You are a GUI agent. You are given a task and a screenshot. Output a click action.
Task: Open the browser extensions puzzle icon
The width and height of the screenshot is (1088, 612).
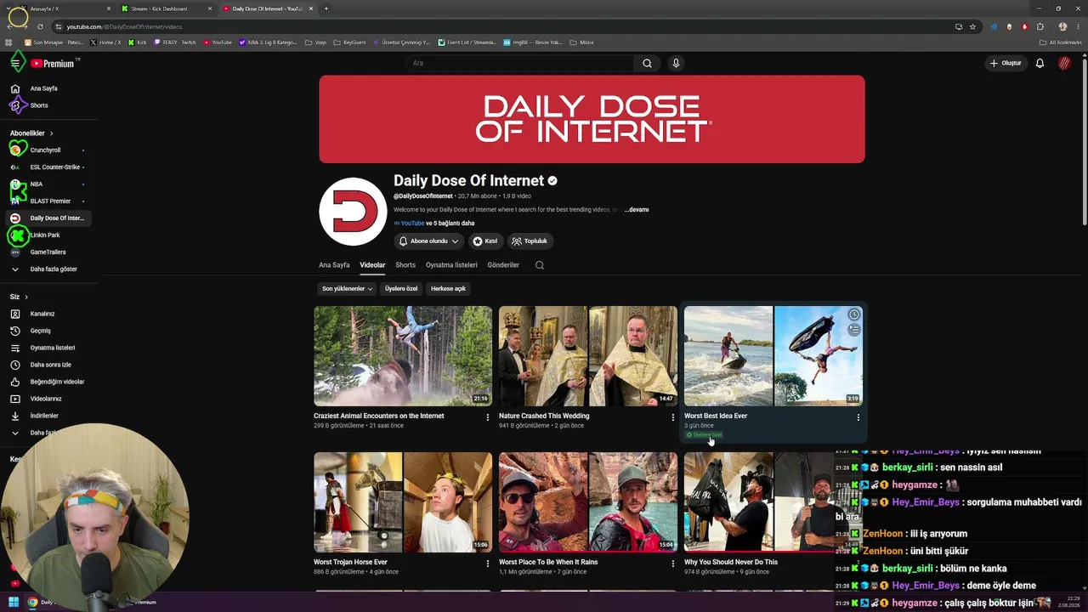coord(1040,26)
